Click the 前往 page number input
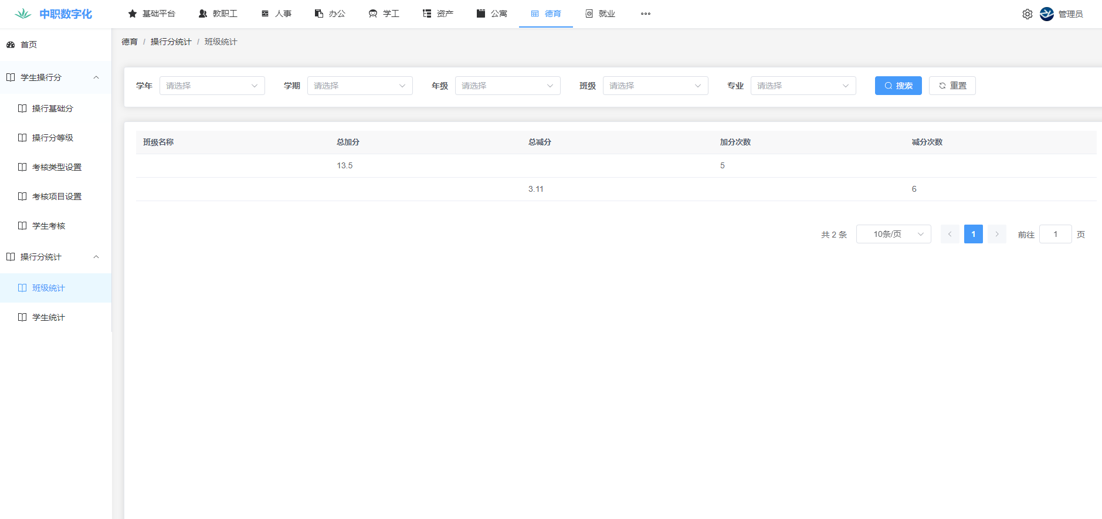 coord(1054,234)
